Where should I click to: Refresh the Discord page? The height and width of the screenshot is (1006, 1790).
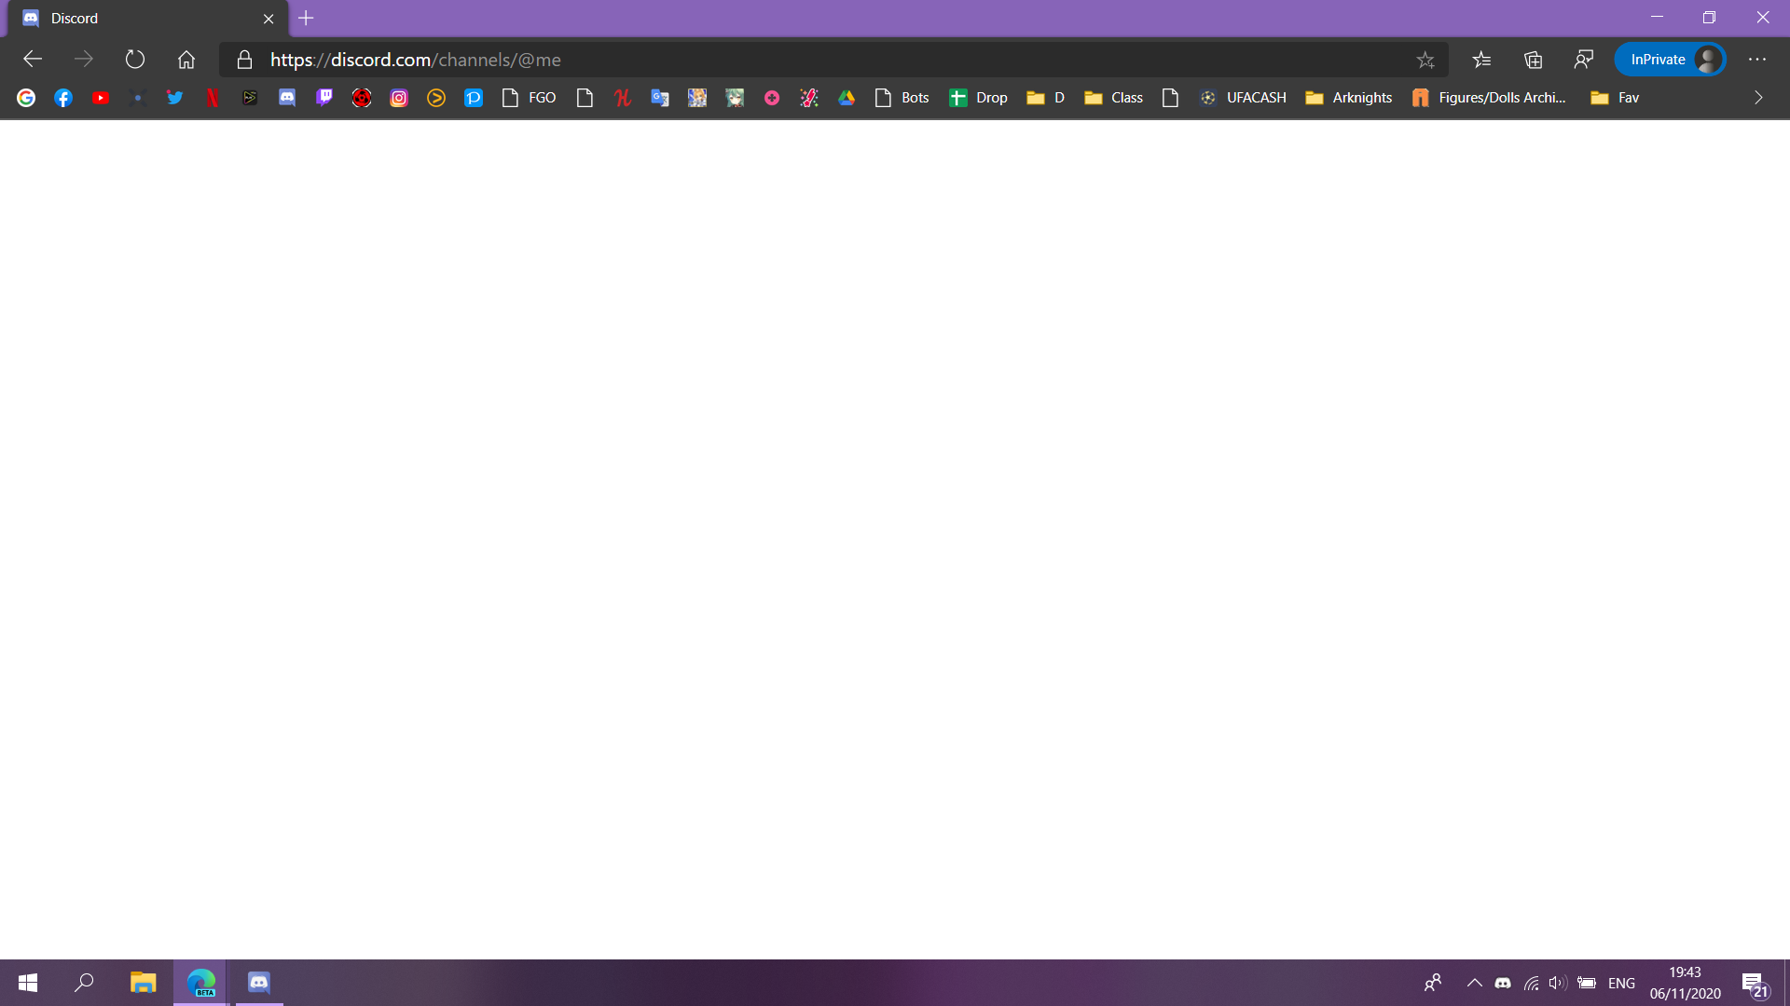(x=135, y=60)
